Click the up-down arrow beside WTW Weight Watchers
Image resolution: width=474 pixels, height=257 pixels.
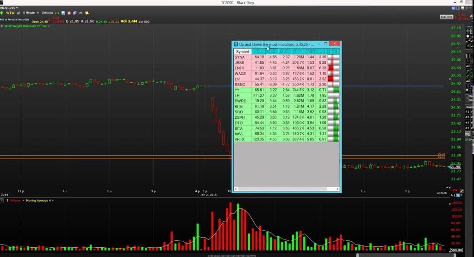pos(2,26)
